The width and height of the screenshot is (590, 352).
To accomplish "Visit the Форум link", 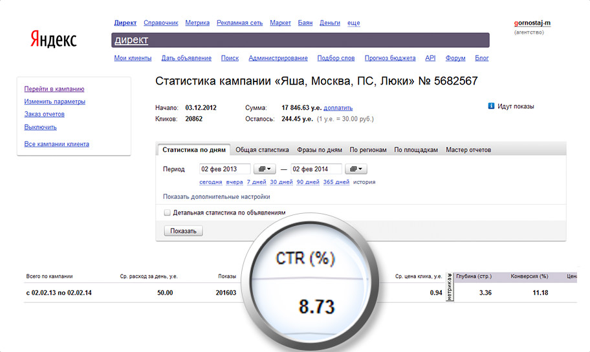I will click(455, 58).
